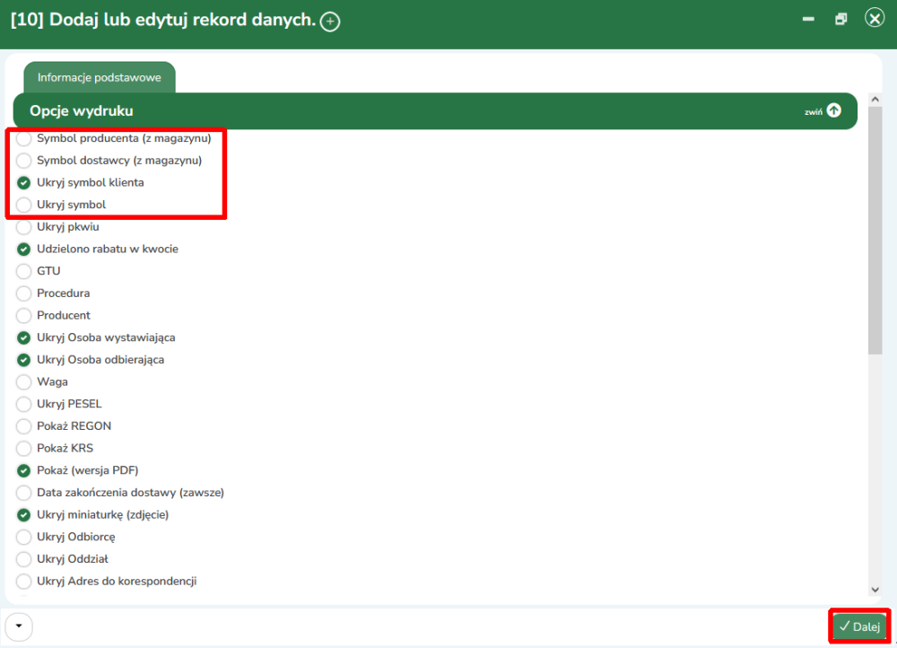The height and width of the screenshot is (648, 897).
Task: Disable Ukryj miniaturkę (zdjęcie)
Action: point(24,515)
